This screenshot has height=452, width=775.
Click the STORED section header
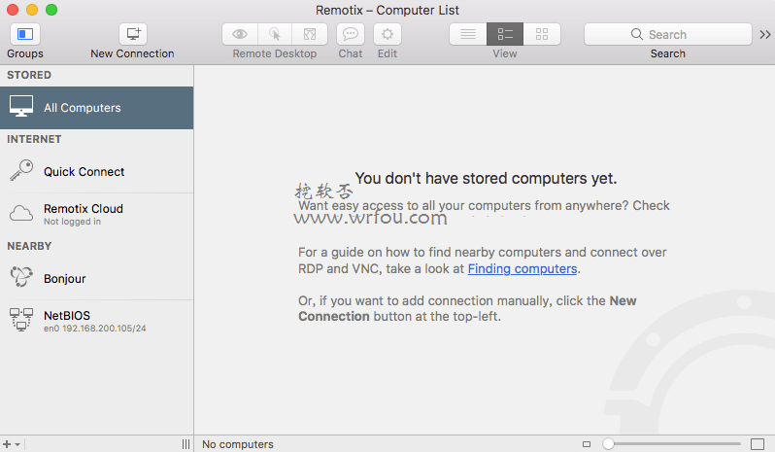point(29,75)
